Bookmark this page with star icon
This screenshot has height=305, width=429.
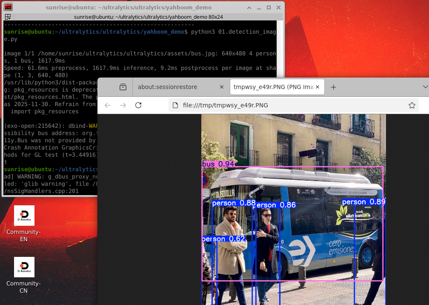click(412, 105)
